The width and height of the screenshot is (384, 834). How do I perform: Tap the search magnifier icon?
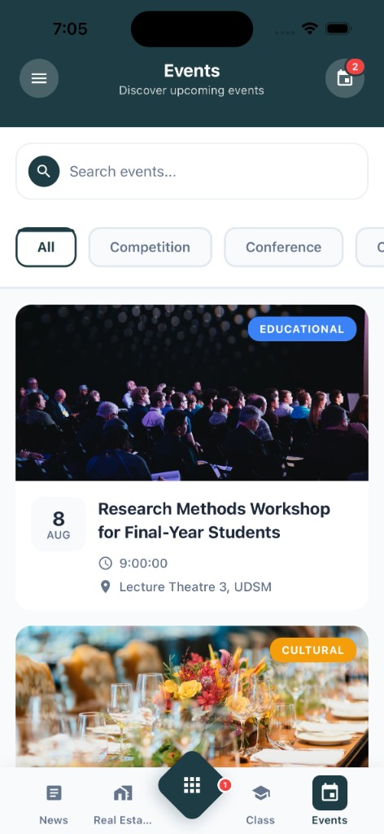tap(44, 171)
